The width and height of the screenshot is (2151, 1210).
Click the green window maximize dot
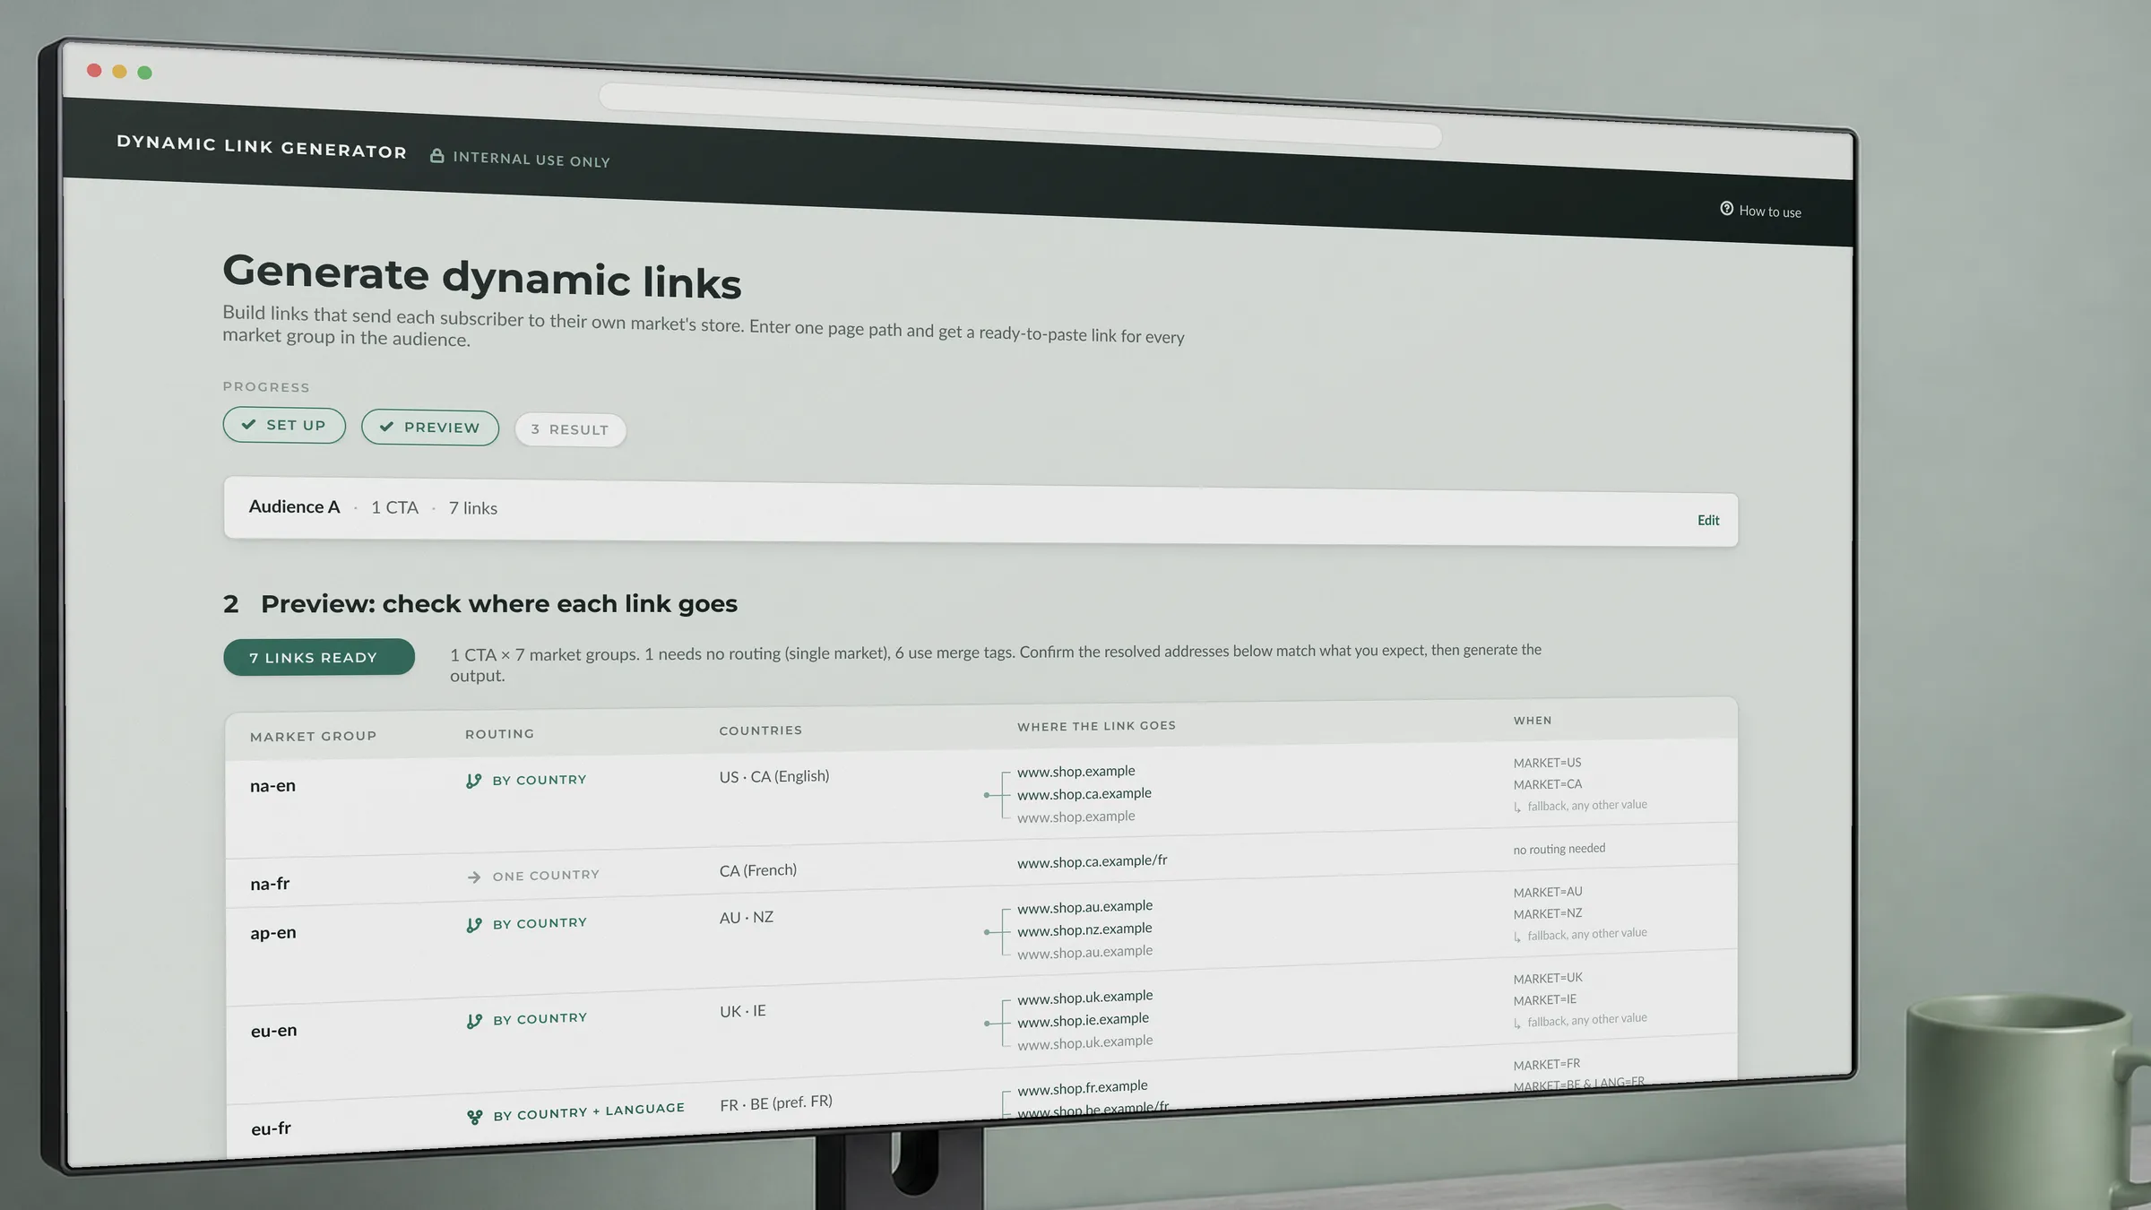click(x=144, y=73)
